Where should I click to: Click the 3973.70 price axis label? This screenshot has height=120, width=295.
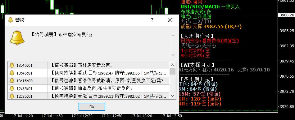pos(287,91)
